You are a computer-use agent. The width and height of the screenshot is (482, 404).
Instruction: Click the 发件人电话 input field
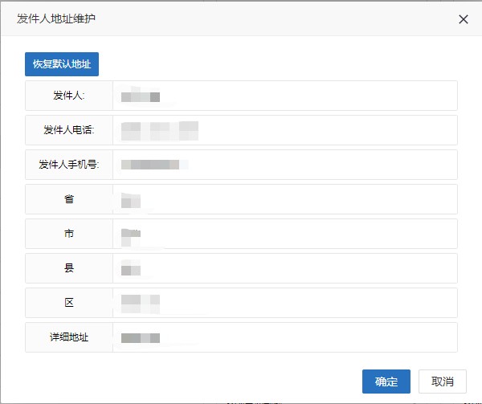pos(285,130)
